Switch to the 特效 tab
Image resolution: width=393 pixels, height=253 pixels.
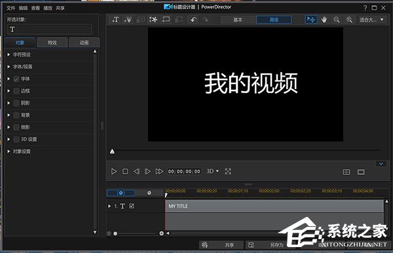pos(52,43)
